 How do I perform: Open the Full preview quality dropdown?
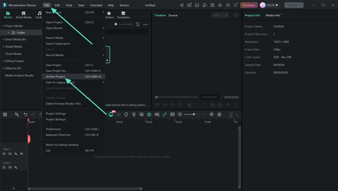220,15
